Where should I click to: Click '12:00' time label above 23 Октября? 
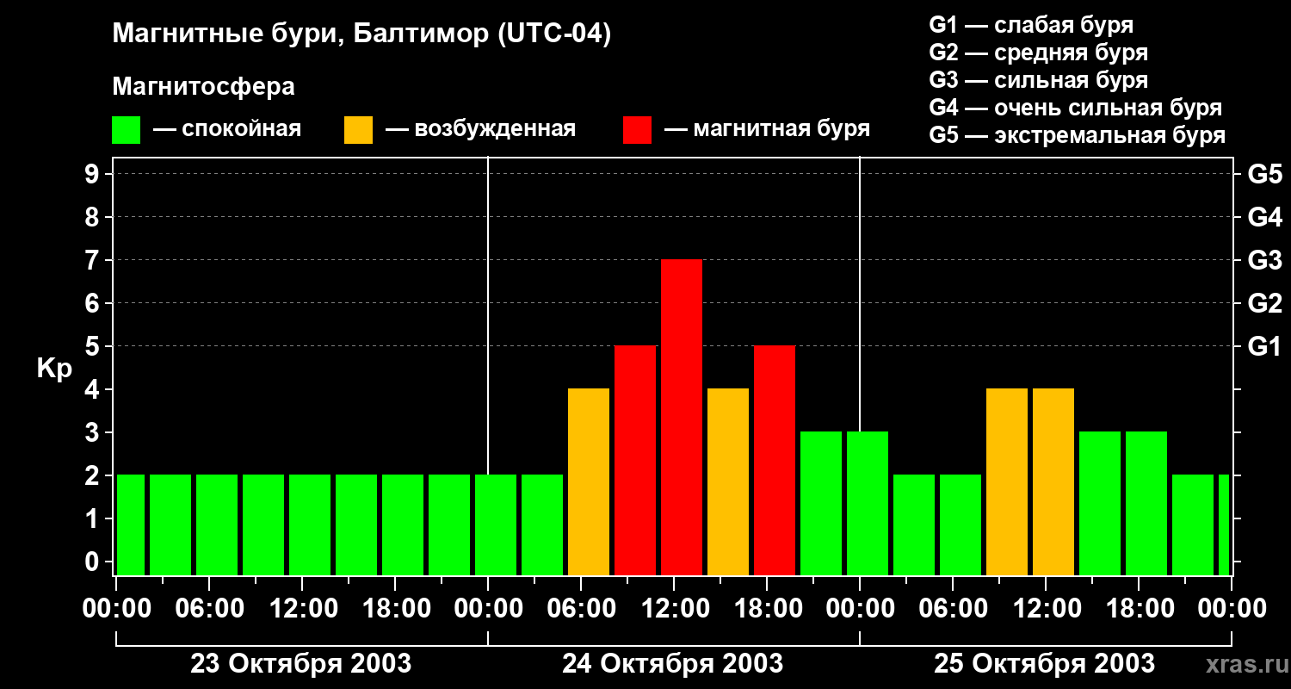303,609
